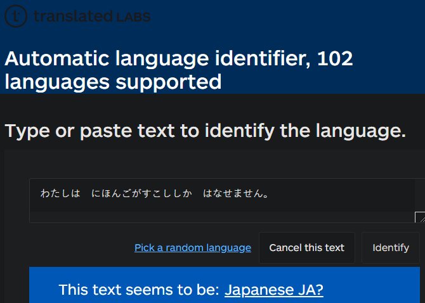Click the 'This text seems to be:' label
This screenshot has width=425, height=303.
click(x=139, y=290)
